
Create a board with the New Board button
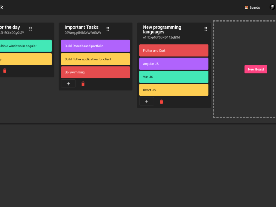tap(256, 69)
